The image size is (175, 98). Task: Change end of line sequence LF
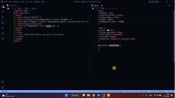coord(132,91)
